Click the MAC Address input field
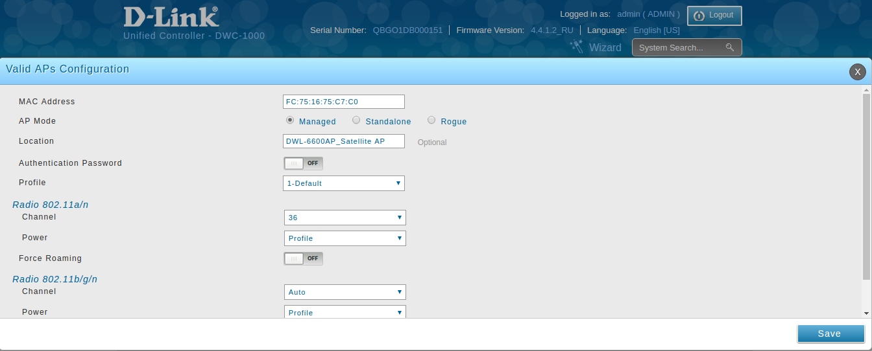The height and width of the screenshot is (351, 872). coord(344,102)
